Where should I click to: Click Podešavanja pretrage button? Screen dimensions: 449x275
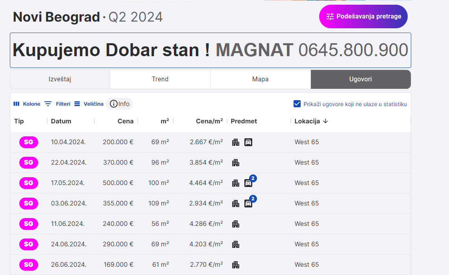click(x=363, y=16)
